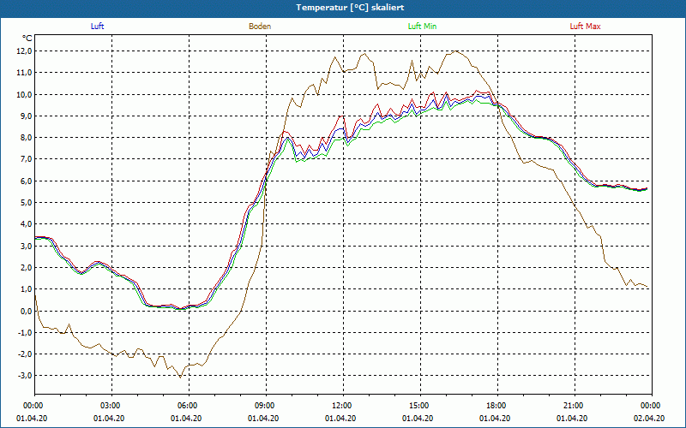Click the '3,0' y-axis value
The height and width of the screenshot is (428, 686).
tap(27, 246)
